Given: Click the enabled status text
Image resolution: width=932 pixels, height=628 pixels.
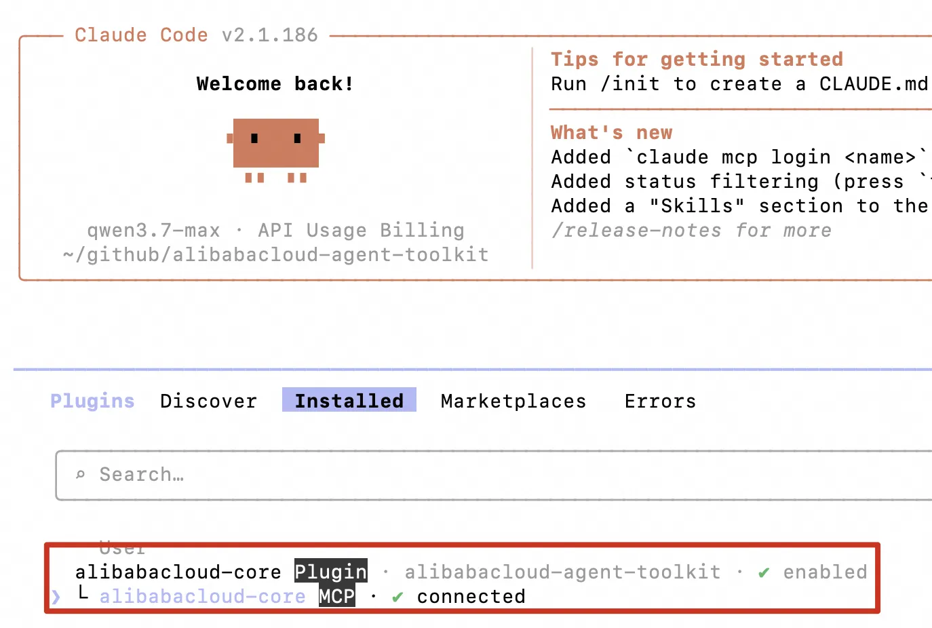Looking at the screenshot, I should [826, 572].
